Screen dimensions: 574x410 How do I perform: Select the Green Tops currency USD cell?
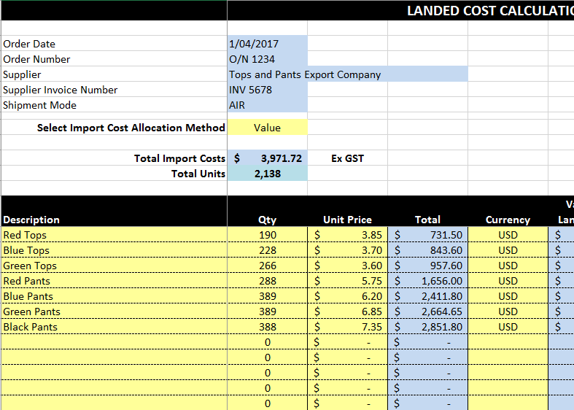point(508,266)
